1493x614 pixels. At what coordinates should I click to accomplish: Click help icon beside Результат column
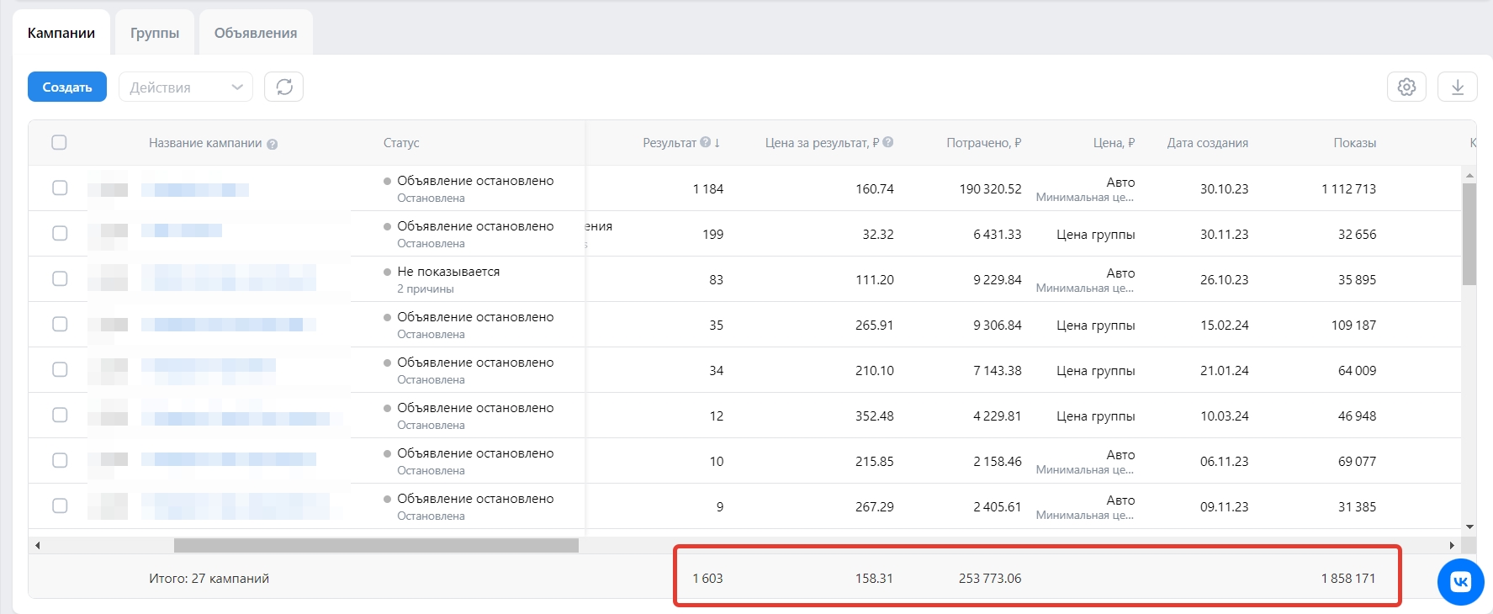706,142
